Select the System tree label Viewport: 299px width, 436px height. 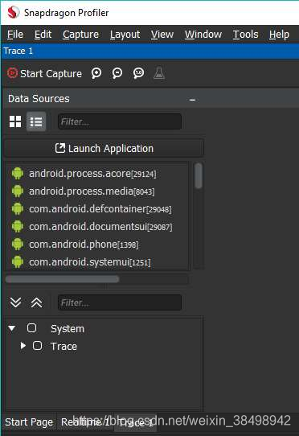(x=68, y=329)
